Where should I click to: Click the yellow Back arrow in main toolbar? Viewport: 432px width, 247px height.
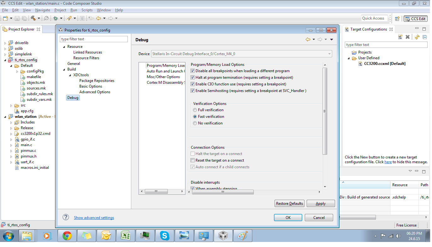[x=99, y=18]
